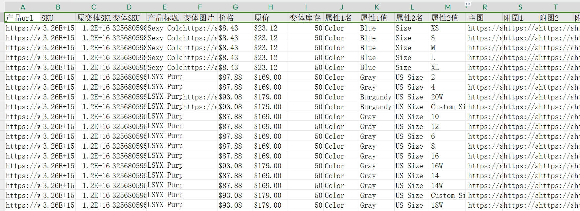Select column G header
This screenshot has height=211, width=580.
coord(235,7)
